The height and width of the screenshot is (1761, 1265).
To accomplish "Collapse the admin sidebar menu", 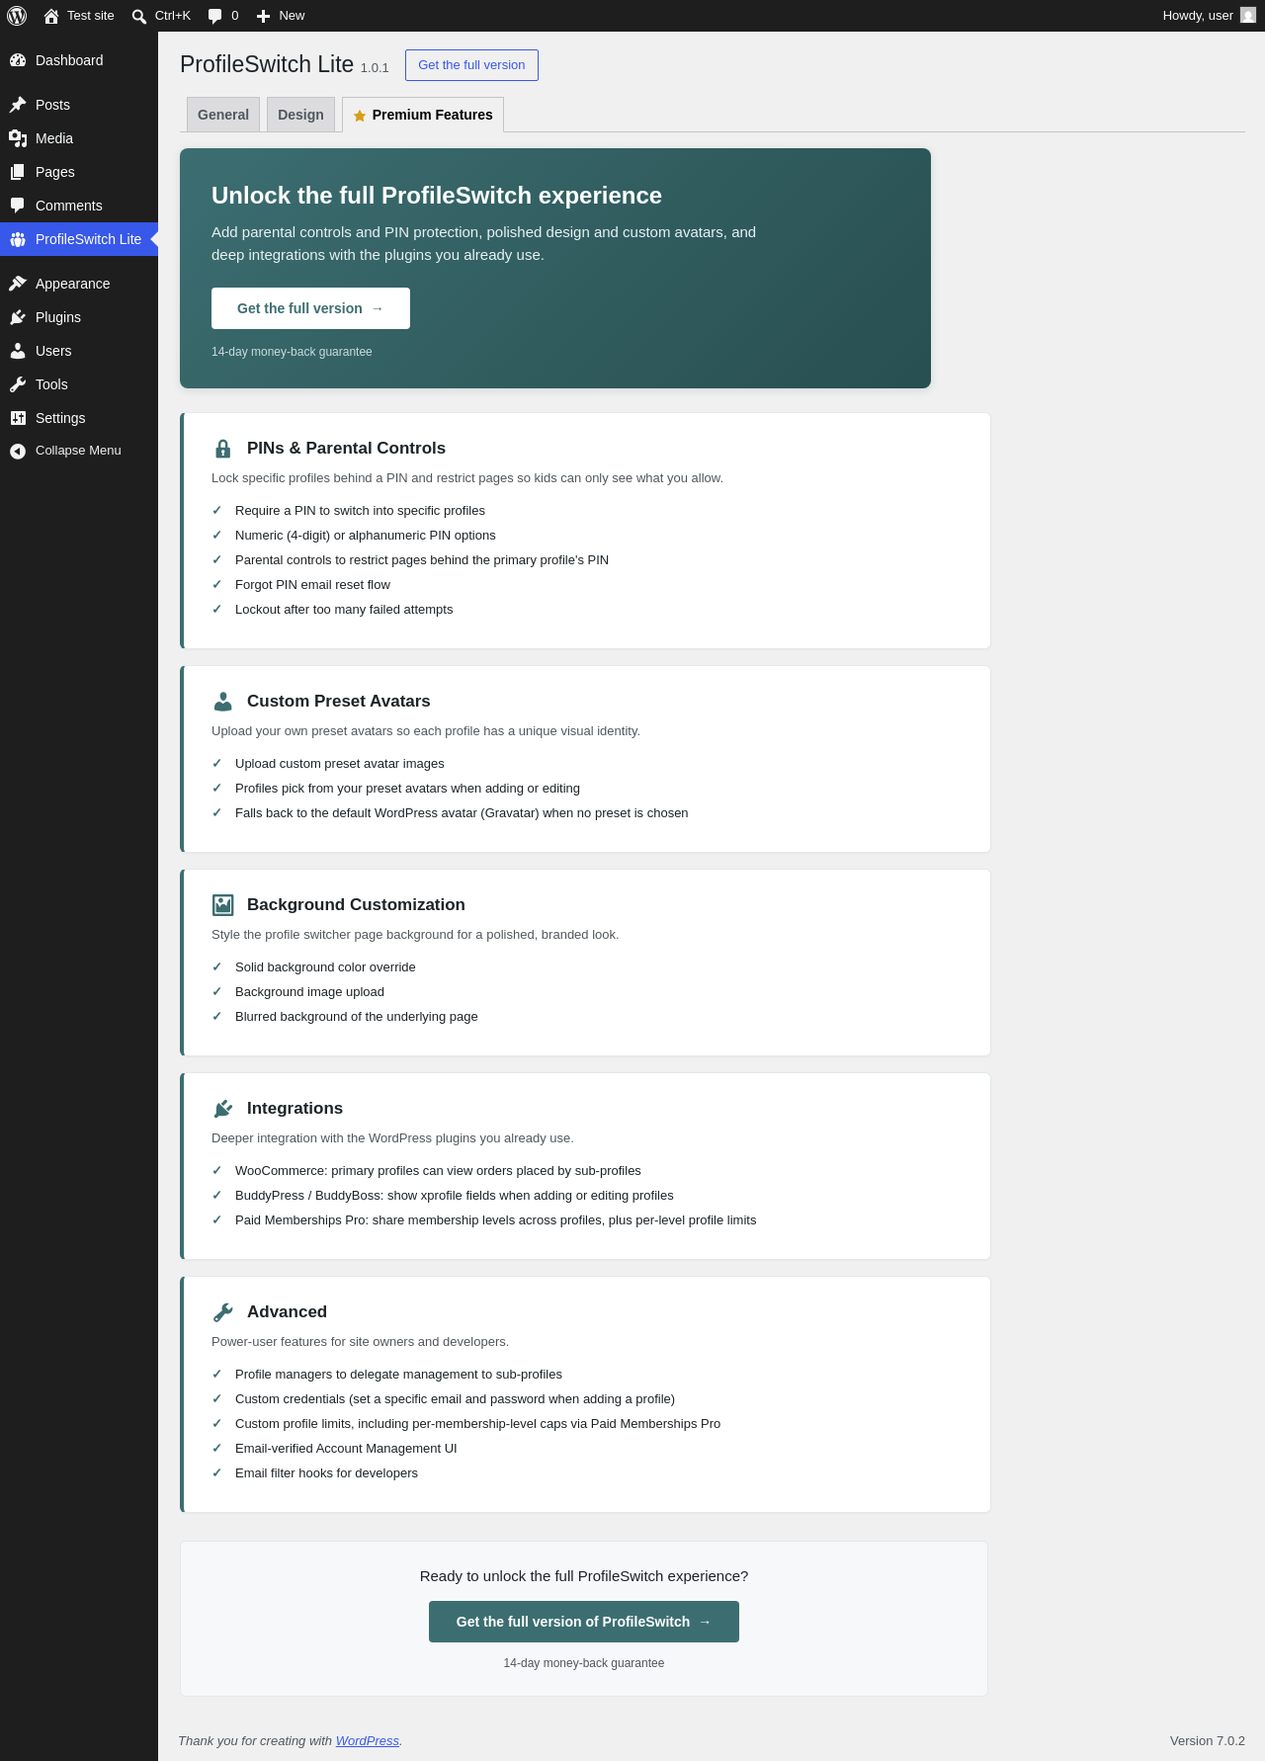I will 79,451.
